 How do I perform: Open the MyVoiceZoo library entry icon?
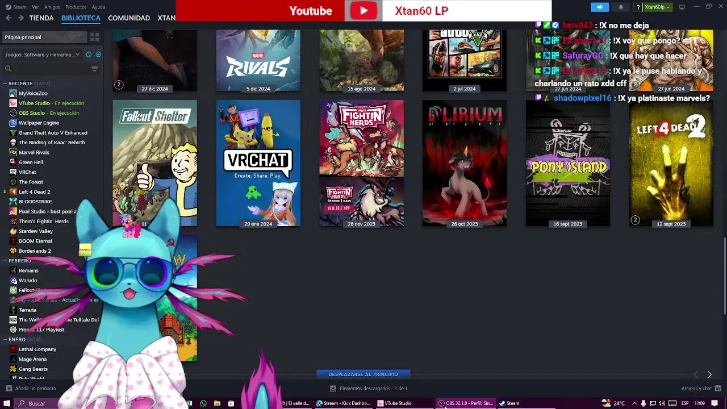[13, 93]
